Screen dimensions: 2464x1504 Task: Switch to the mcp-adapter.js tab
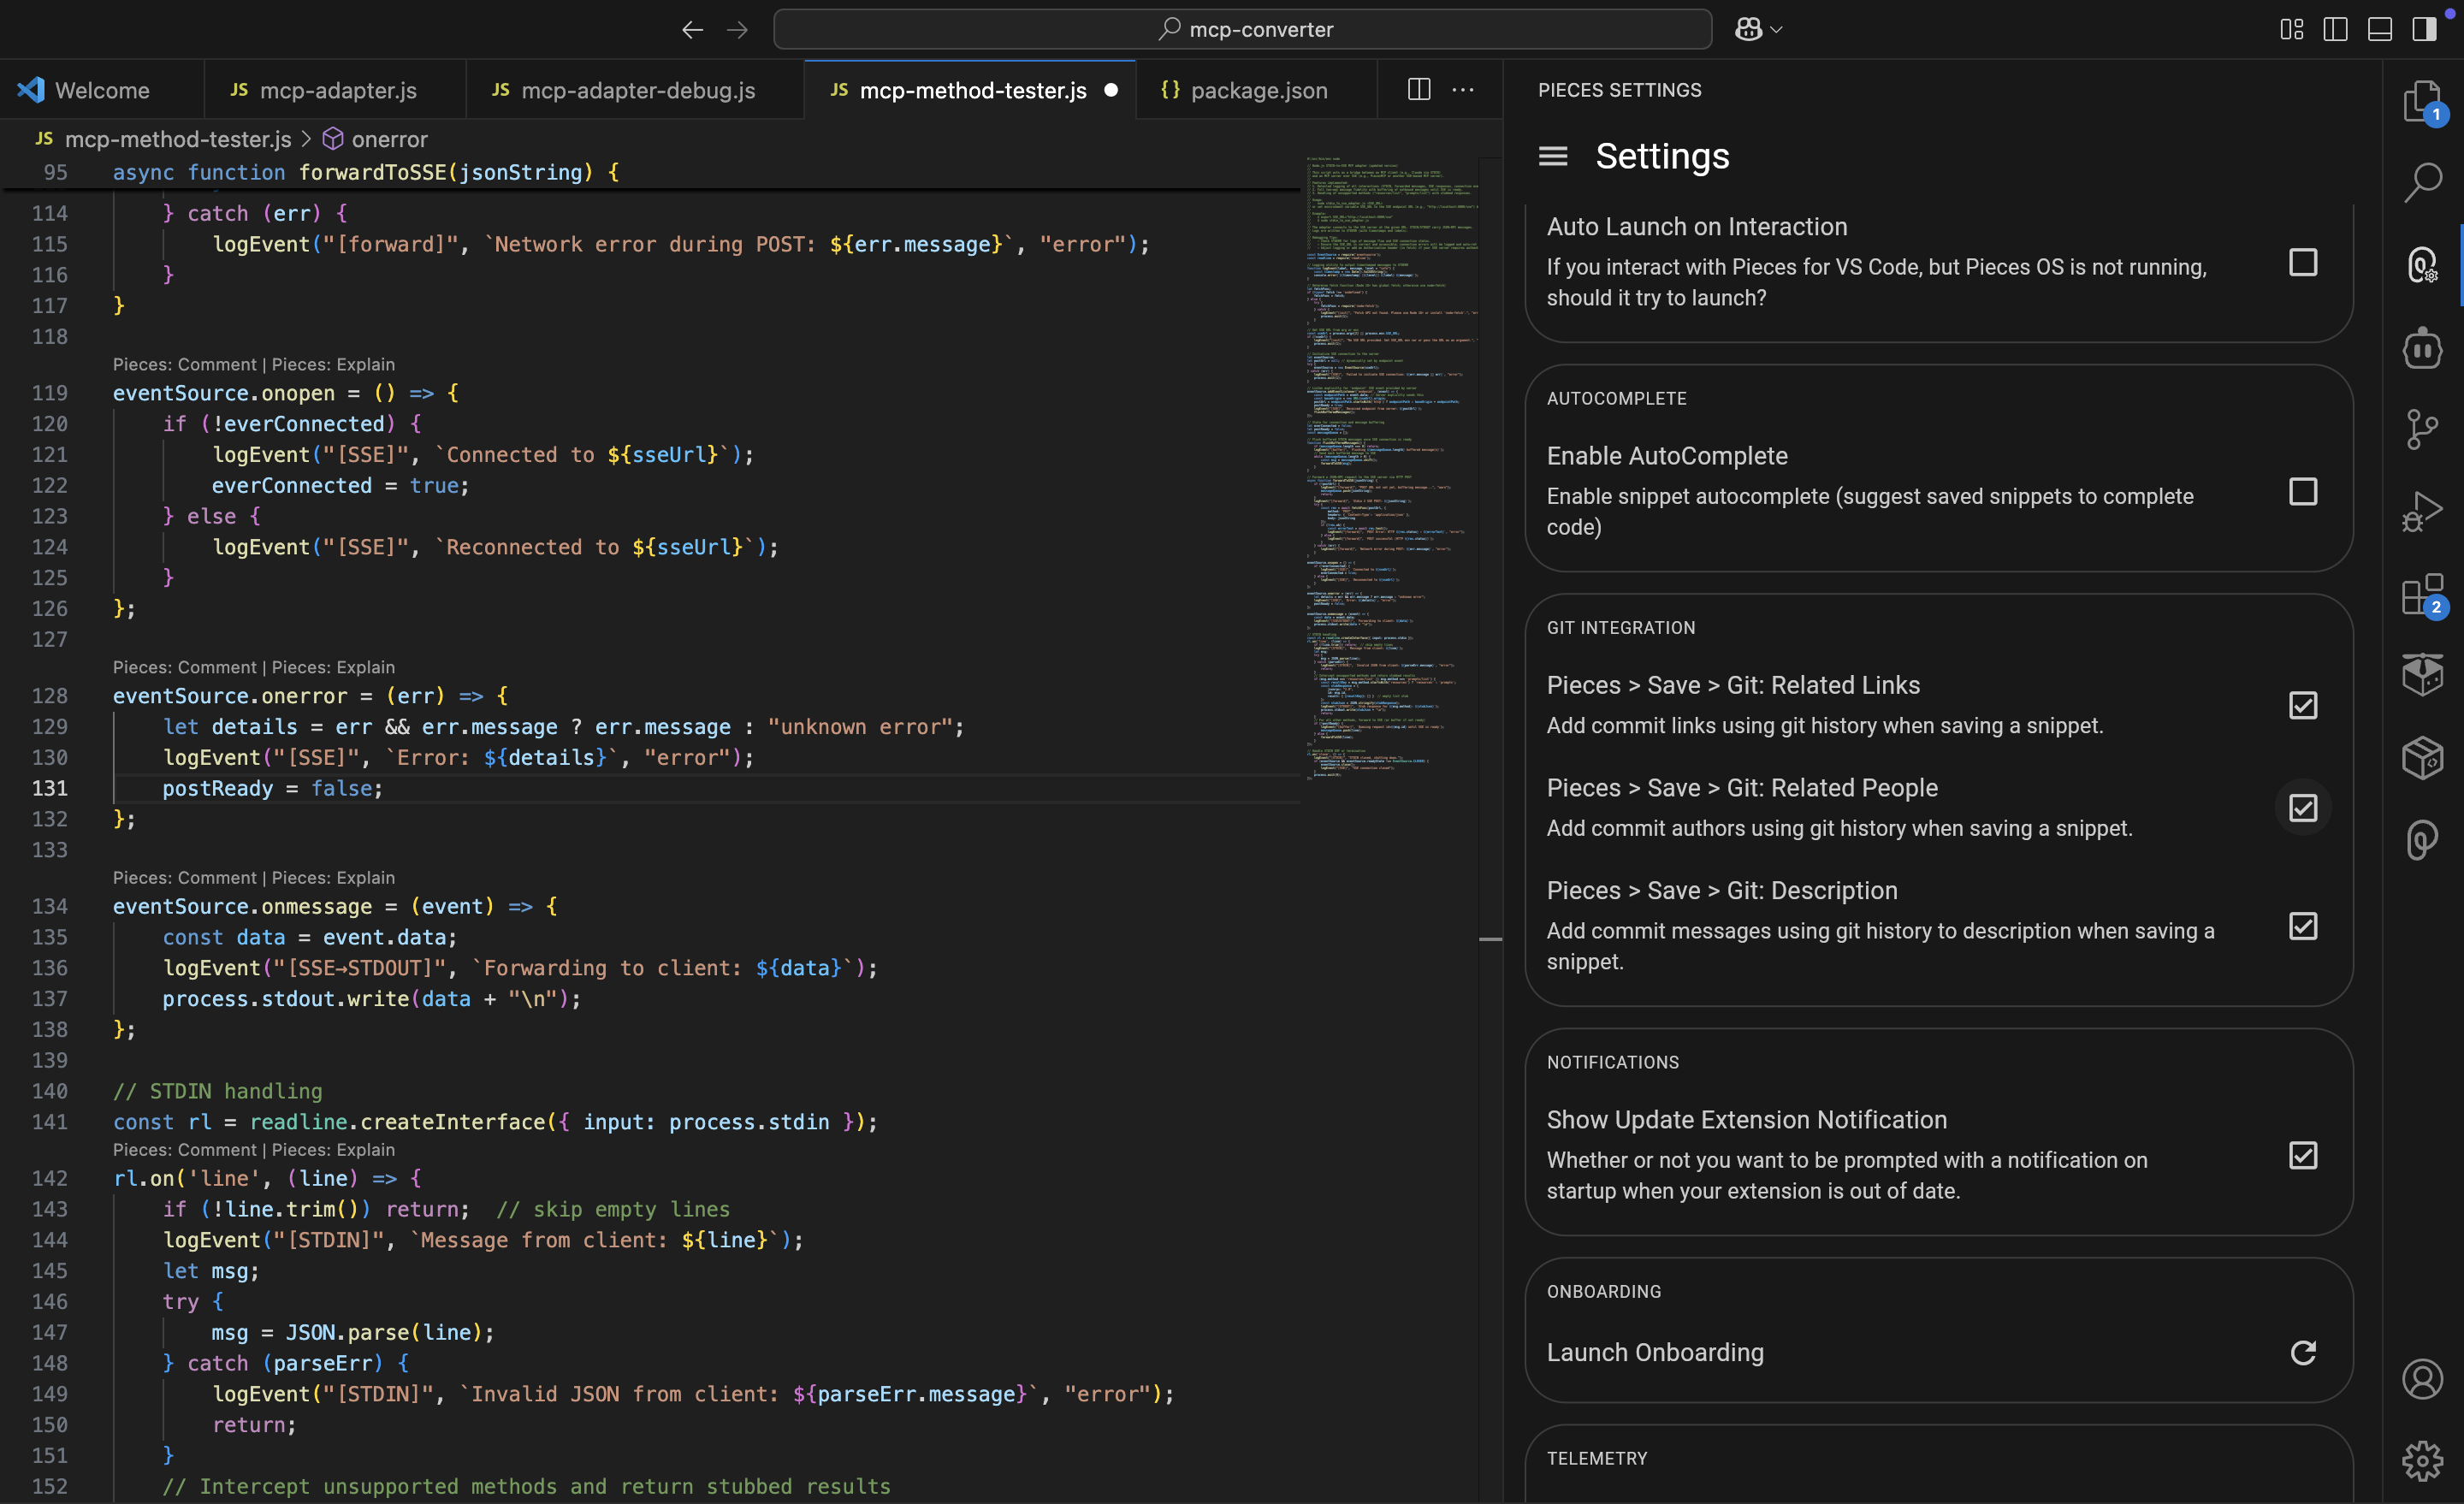[x=335, y=90]
